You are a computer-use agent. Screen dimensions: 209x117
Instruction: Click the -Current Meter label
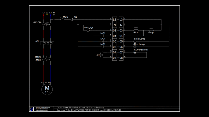coord(141,50)
